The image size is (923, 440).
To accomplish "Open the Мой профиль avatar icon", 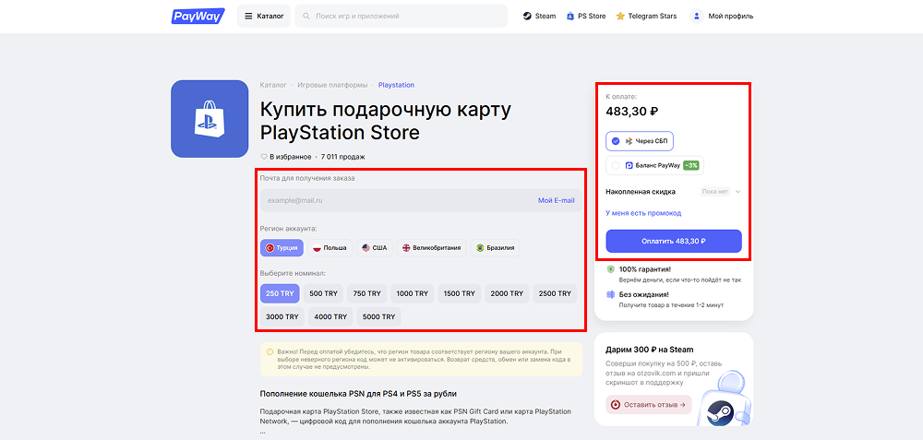I will pos(696,17).
